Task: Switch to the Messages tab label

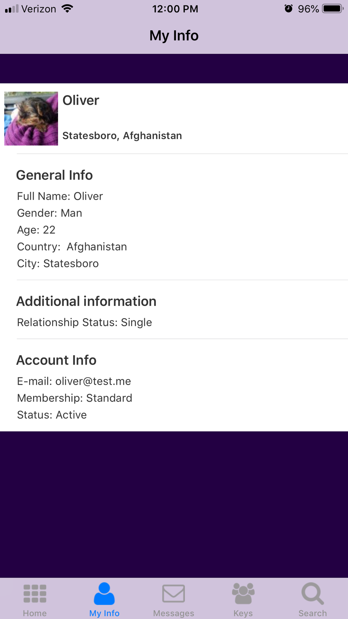Action: (x=174, y=613)
